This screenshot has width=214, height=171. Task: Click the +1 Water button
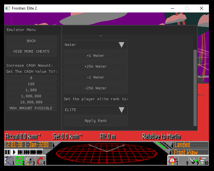(96, 56)
